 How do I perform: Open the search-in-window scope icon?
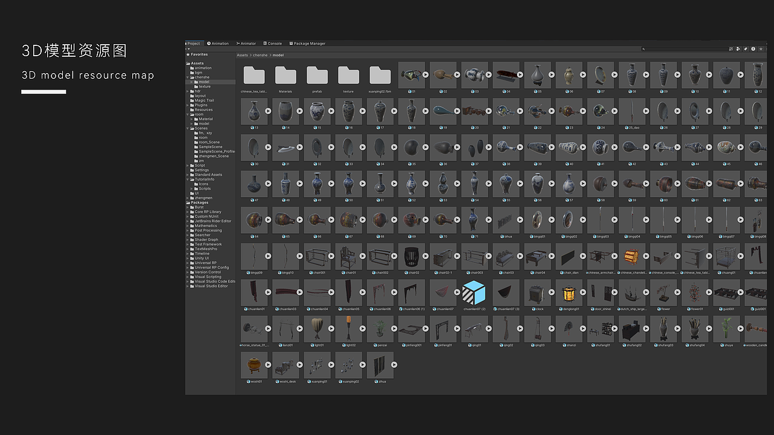click(731, 49)
